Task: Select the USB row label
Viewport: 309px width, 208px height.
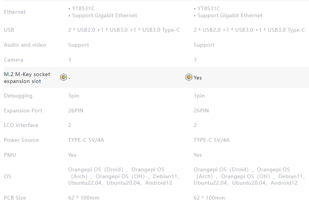Action: click(9, 30)
